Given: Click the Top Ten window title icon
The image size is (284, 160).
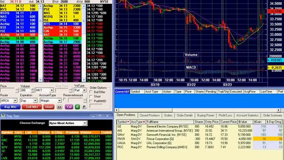Looking at the screenshot, I should [3, 116].
